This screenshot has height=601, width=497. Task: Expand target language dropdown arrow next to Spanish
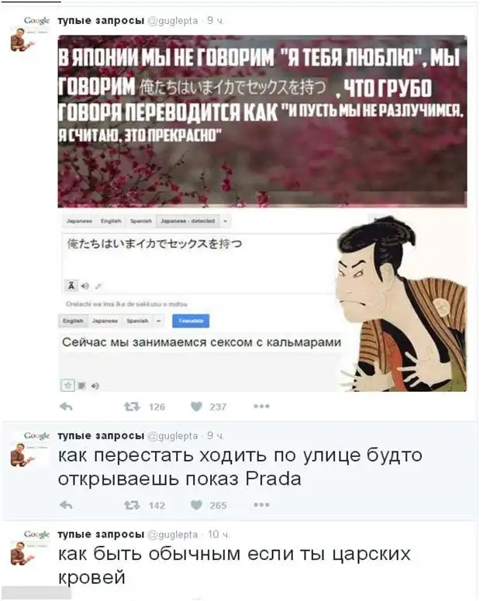[158, 321]
